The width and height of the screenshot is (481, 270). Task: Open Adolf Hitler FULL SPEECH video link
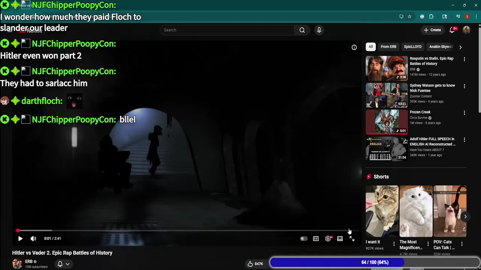point(433,141)
